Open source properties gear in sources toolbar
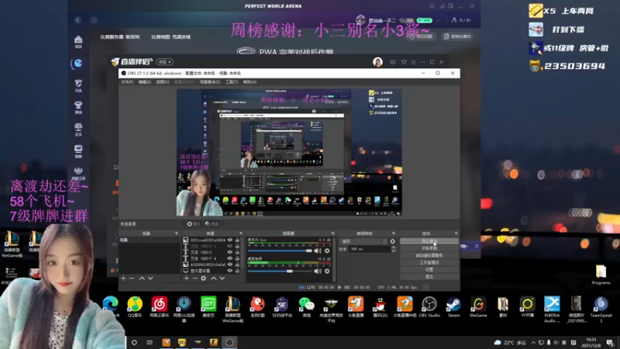Viewport: 620px width, 349px height. (x=203, y=278)
